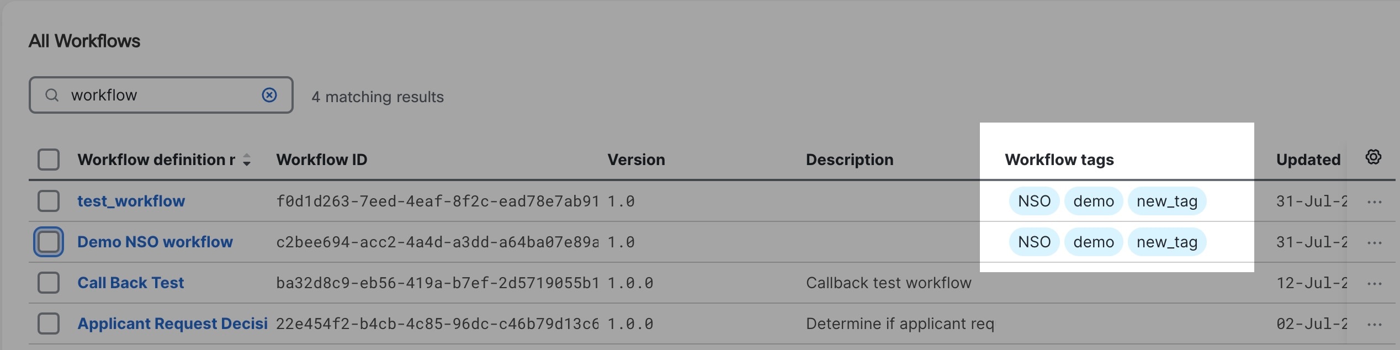Check the Demo NSO workflow checkbox
Screen dimensions: 1400x350
point(49,242)
